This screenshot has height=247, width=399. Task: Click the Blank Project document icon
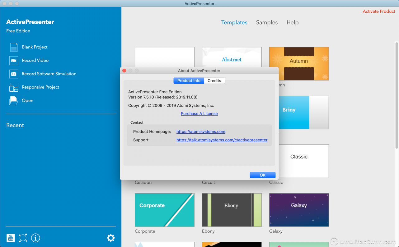pyautogui.click(x=14, y=47)
